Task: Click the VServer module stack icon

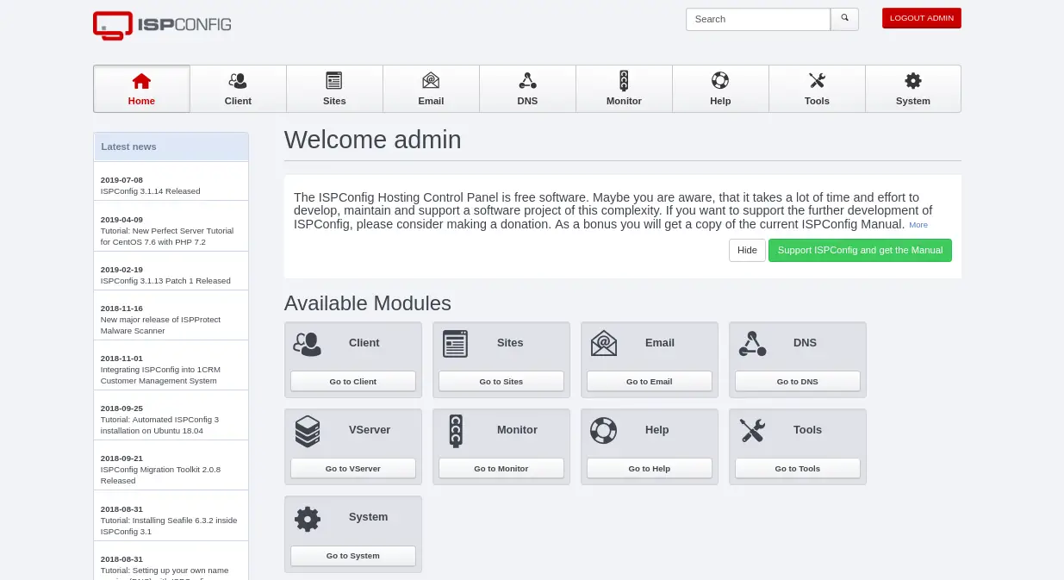Action: click(x=308, y=431)
